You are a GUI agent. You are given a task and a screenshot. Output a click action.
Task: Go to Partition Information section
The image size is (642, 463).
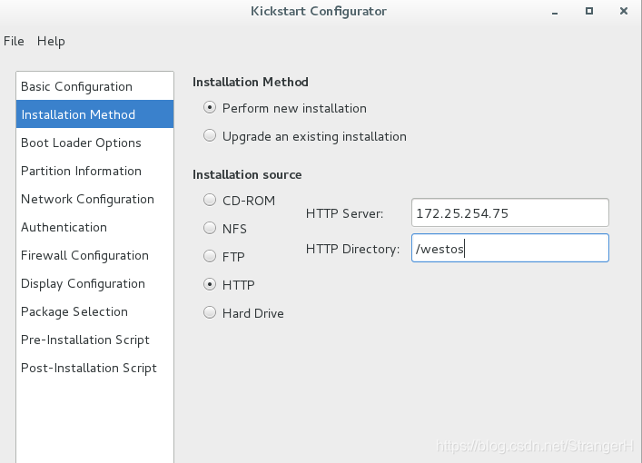click(95, 171)
